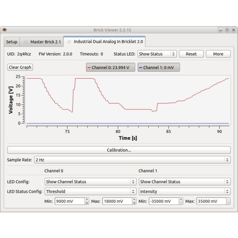Open the Sample Rate 2 Hz dropdown

tap(132, 160)
